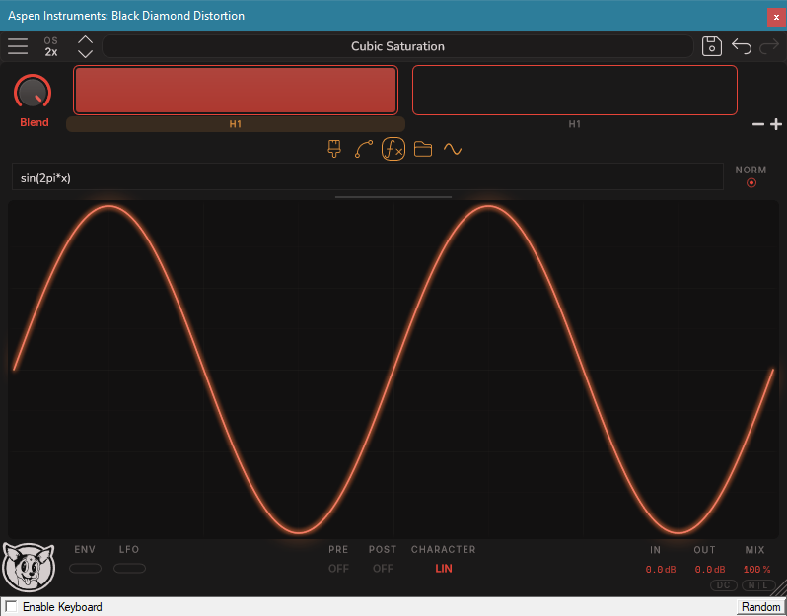Undo the last change

[742, 46]
